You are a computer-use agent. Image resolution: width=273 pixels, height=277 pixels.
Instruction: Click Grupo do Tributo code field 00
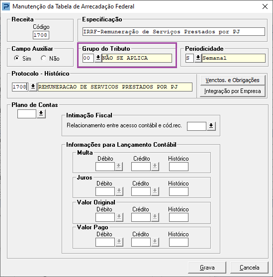[x=88, y=58]
